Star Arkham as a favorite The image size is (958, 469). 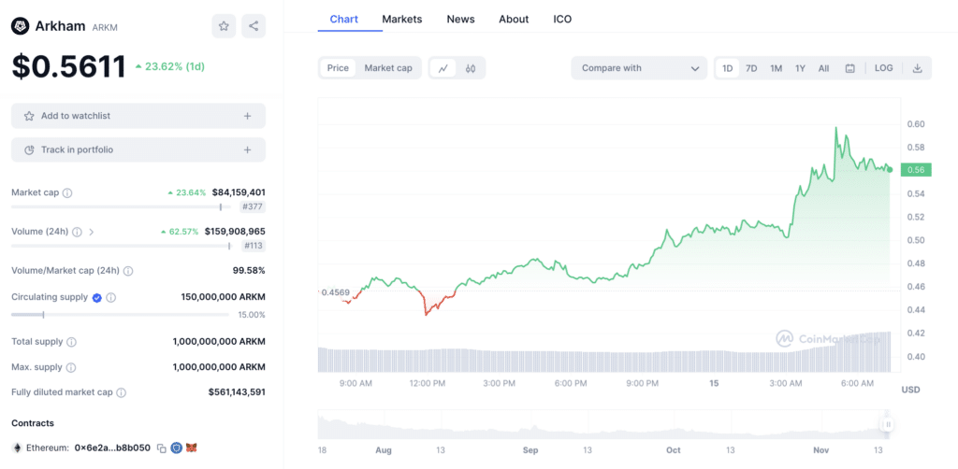point(224,26)
